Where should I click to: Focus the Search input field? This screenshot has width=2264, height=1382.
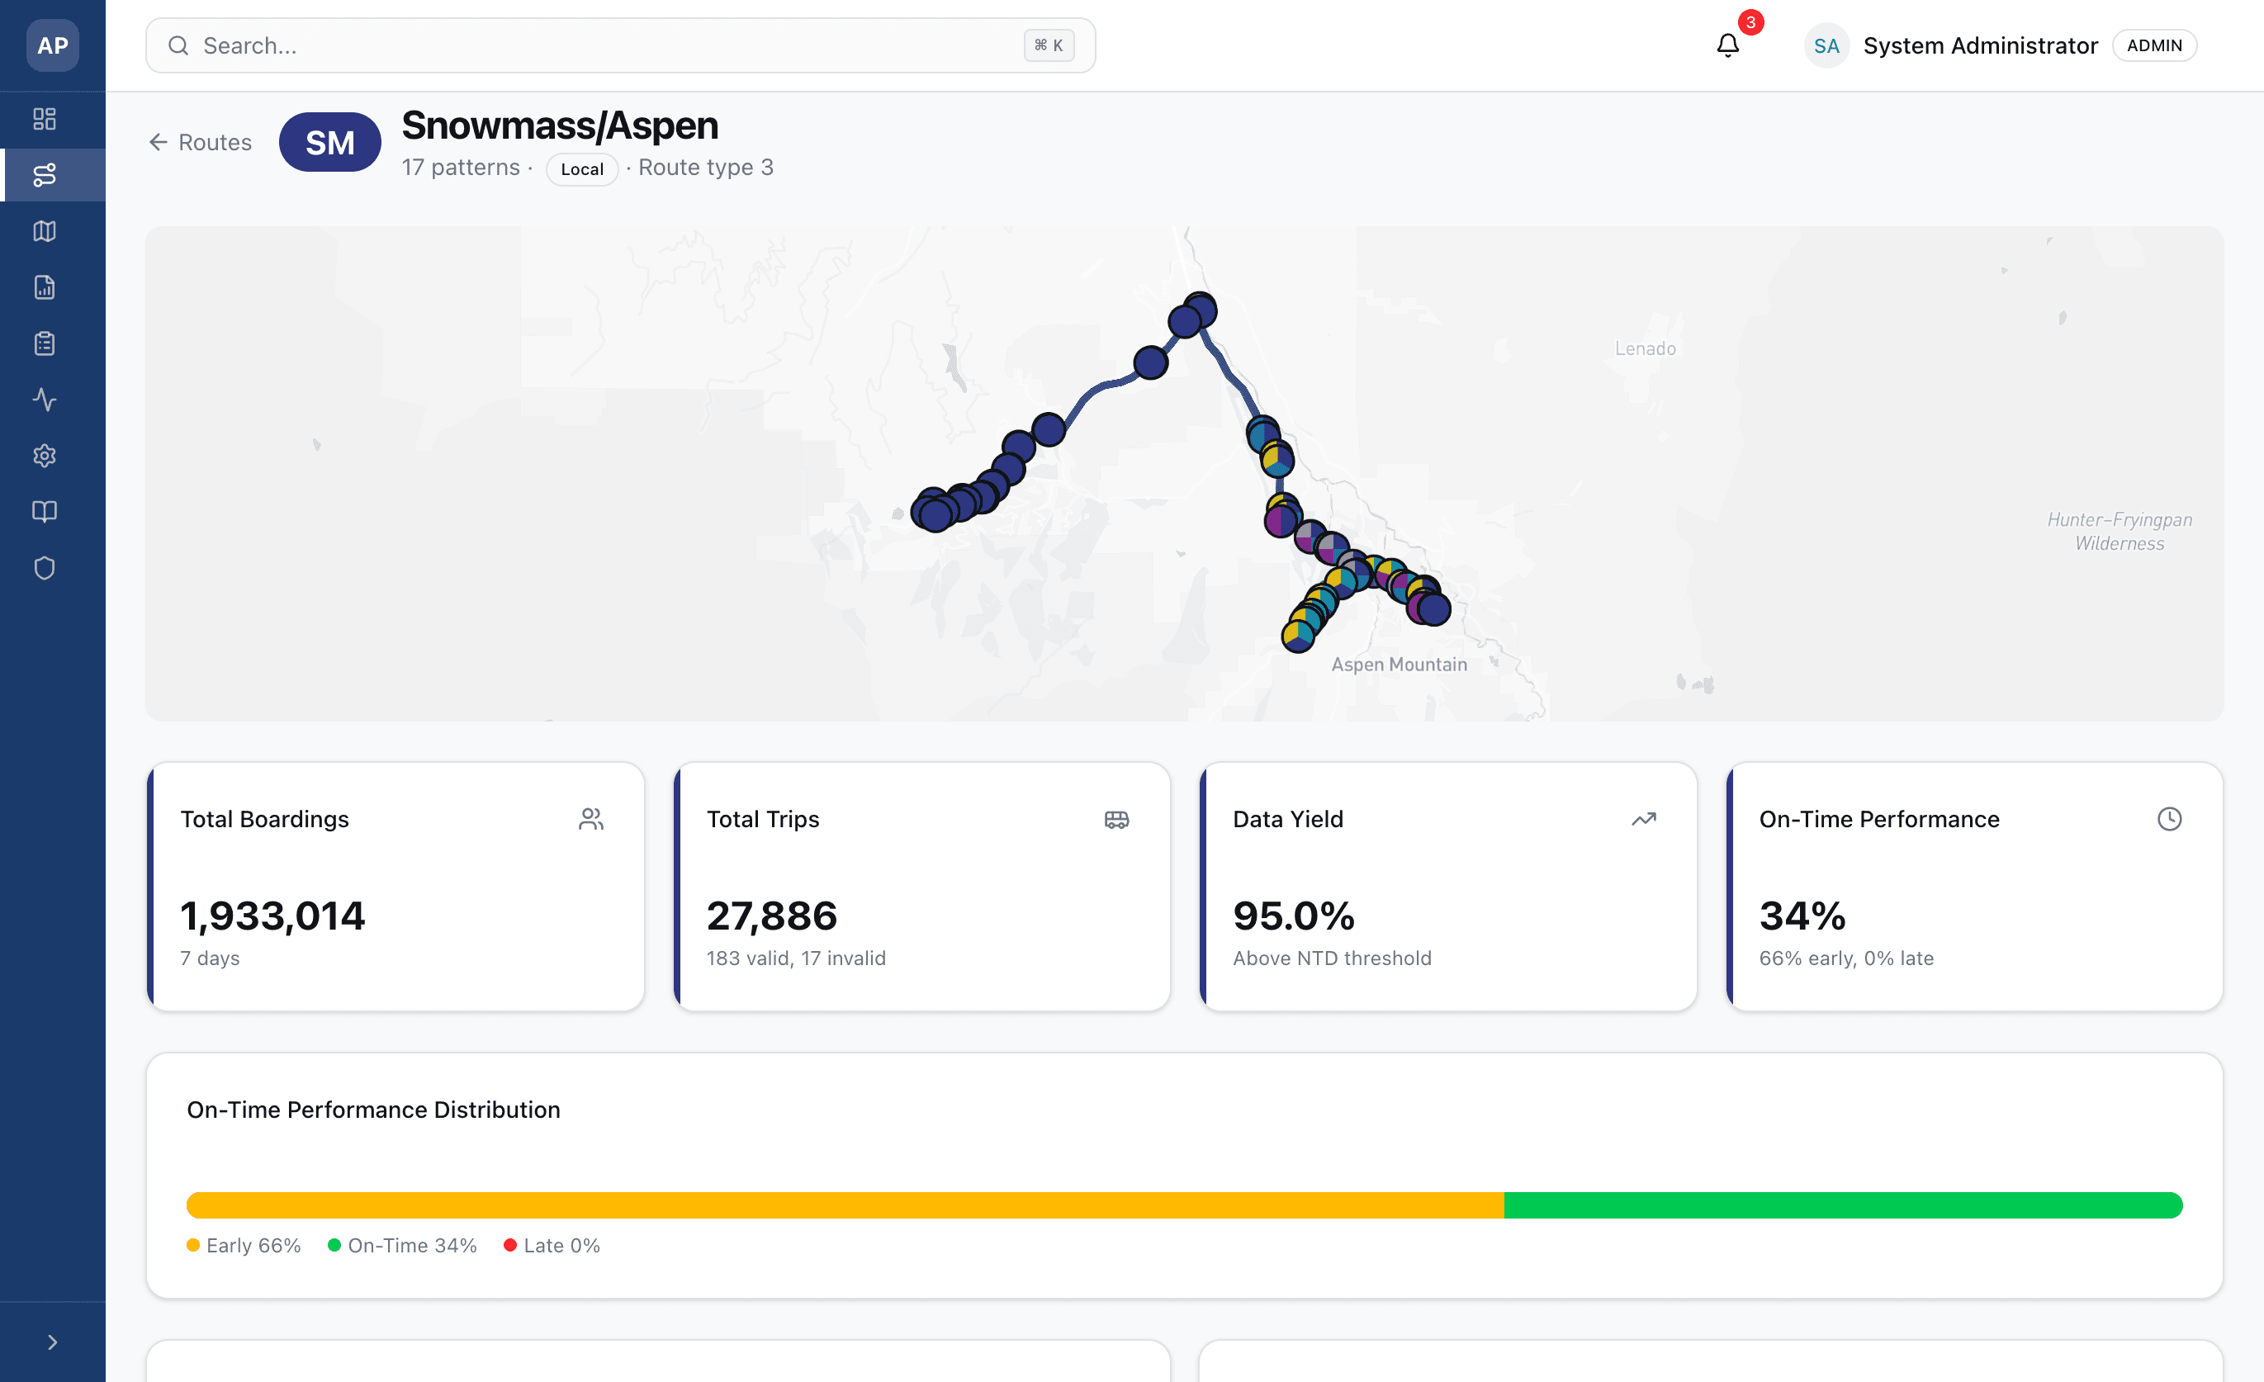pyautogui.click(x=620, y=46)
